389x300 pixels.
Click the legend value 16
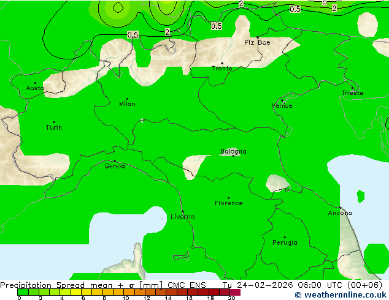tap(190, 298)
